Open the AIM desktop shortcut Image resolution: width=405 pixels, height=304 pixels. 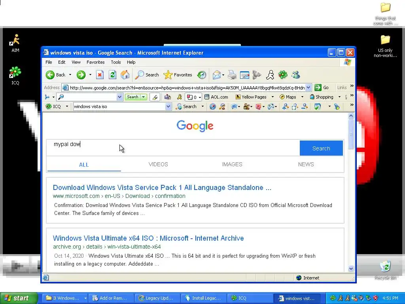[x=15, y=43]
